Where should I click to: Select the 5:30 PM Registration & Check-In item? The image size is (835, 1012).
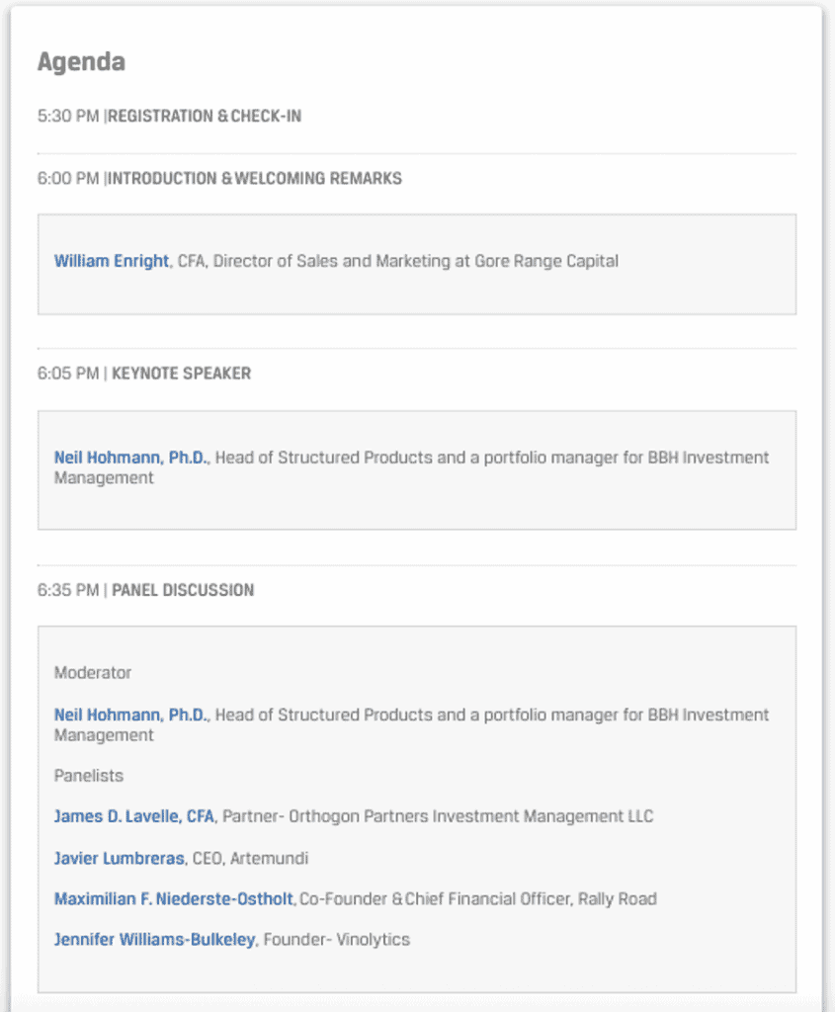click(x=169, y=117)
